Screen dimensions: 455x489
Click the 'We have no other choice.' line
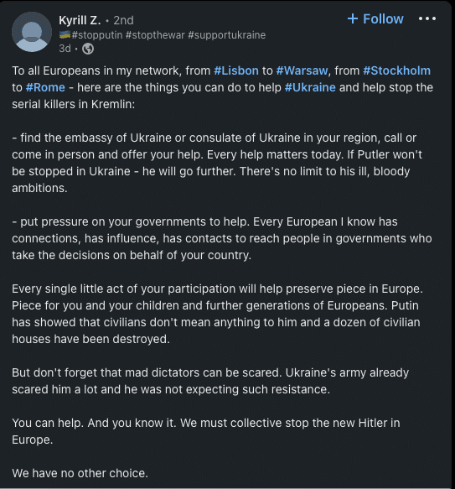80,473
